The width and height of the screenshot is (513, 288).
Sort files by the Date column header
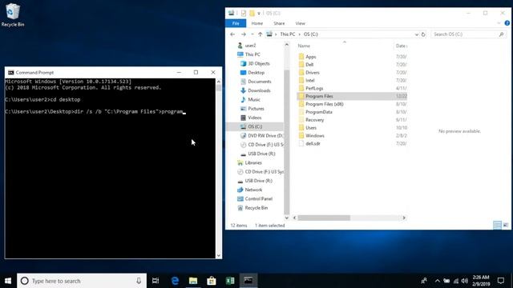coord(401,46)
